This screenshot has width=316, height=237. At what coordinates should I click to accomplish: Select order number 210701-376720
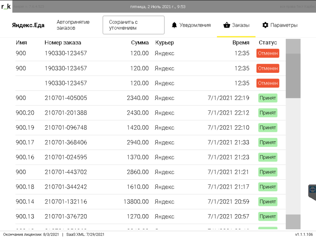click(66, 216)
